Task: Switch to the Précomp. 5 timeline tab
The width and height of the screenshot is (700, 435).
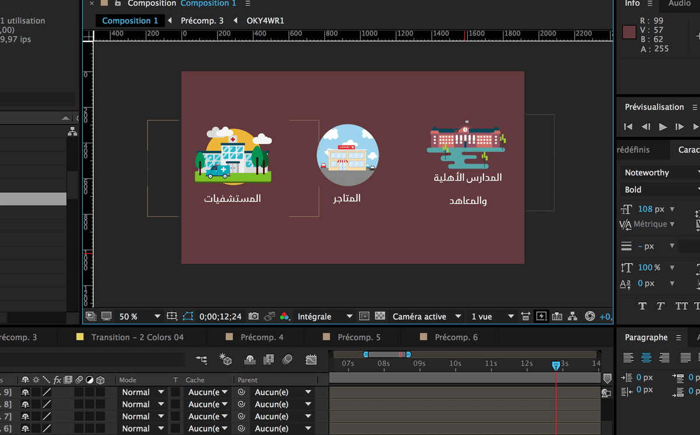Action: [358, 337]
